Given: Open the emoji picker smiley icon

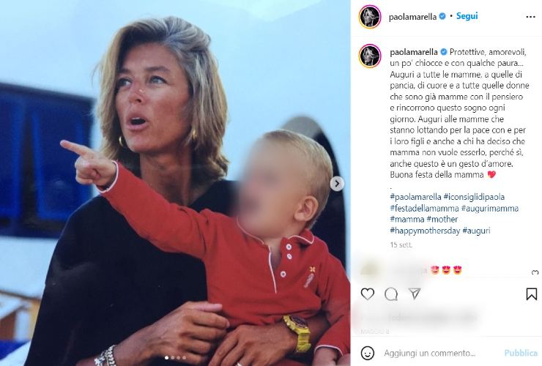Looking at the screenshot, I should 368,353.
